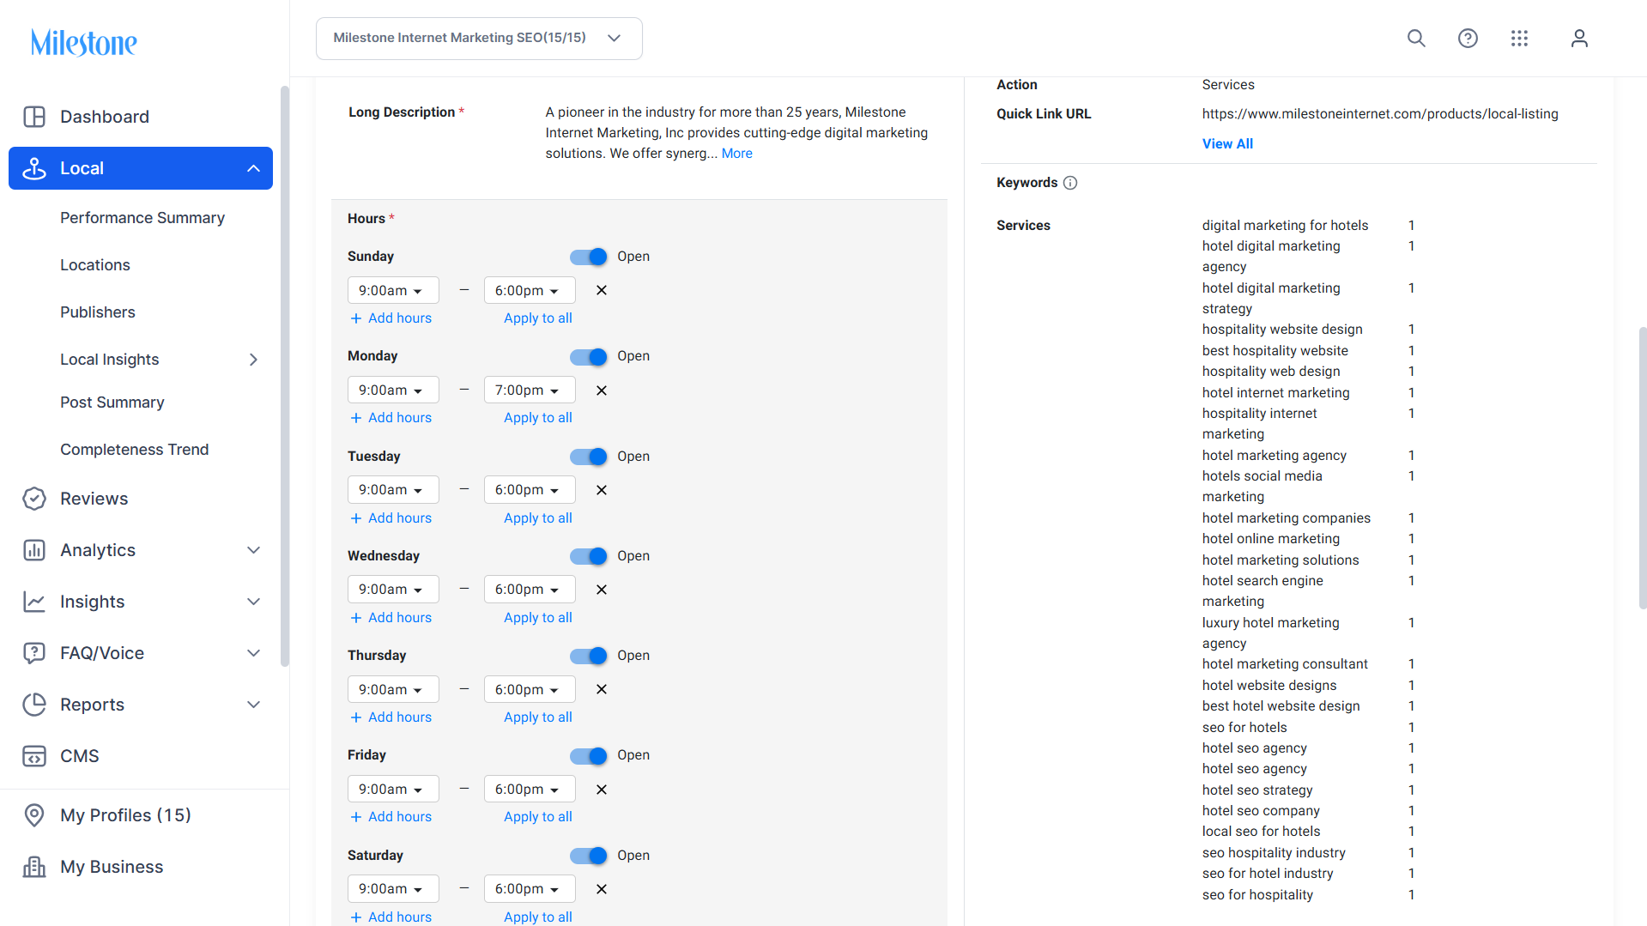Open Tuesday closing time dropdown
Viewport: 1647px width, 926px height.
click(530, 490)
